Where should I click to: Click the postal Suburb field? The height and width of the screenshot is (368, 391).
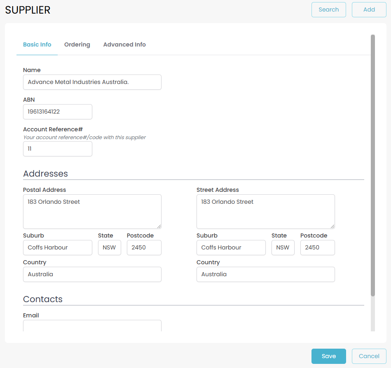57,247
